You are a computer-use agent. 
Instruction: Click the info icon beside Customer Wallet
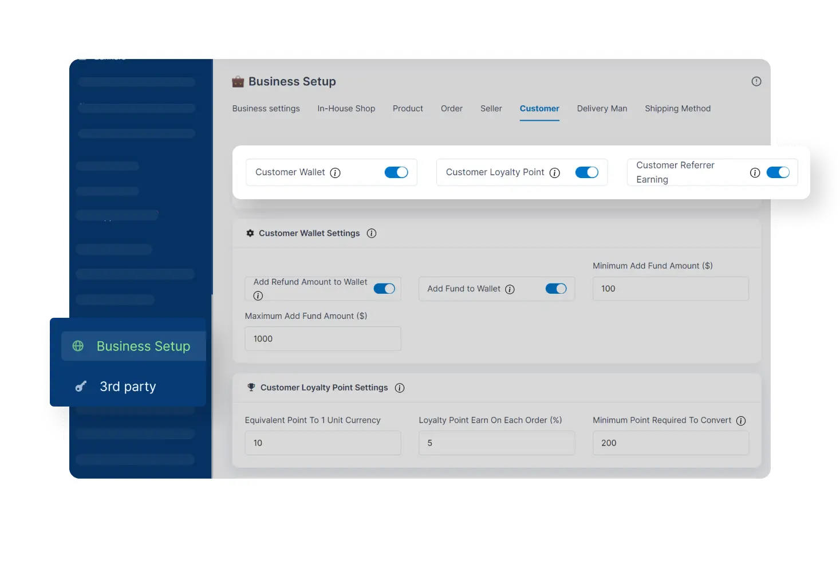tap(336, 172)
